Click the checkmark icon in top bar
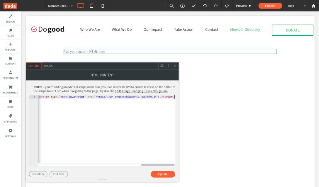Image resolution: width=319 pixels, height=187 pixels. coord(194,6)
